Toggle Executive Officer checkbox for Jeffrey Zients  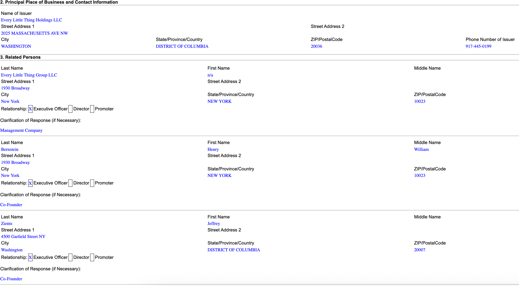[30, 258]
